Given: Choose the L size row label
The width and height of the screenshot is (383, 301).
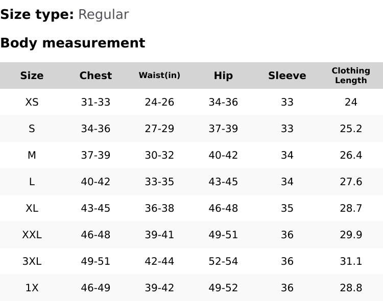Looking at the screenshot, I should (32, 182).
